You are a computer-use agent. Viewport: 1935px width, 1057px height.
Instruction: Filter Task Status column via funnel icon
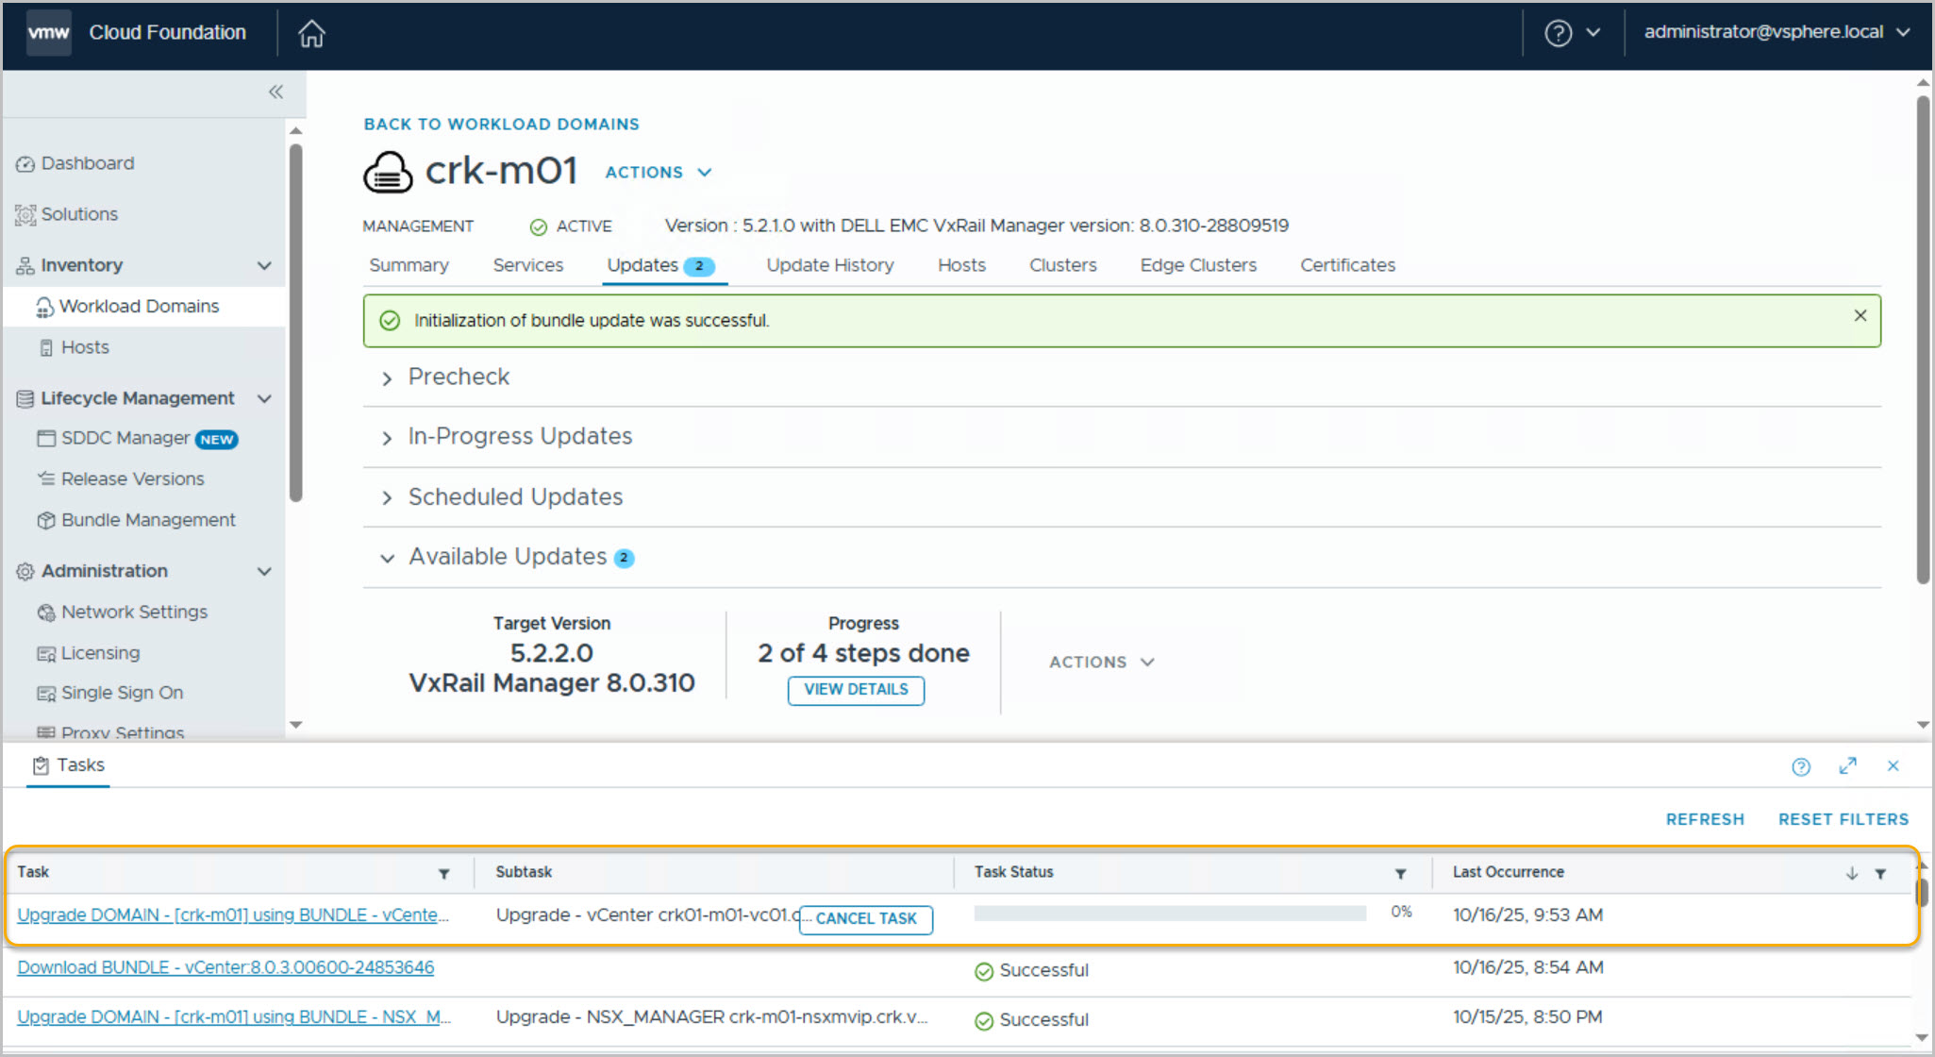(x=1400, y=874)
